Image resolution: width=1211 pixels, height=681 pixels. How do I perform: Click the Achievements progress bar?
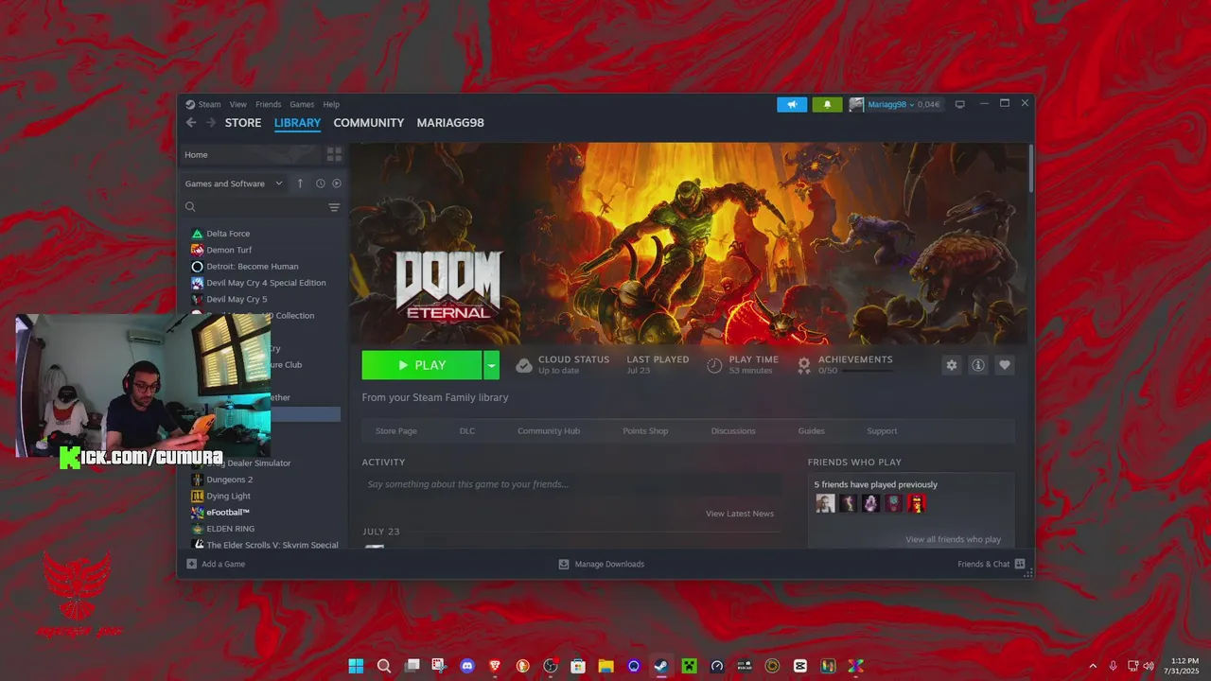pos(867,371)
